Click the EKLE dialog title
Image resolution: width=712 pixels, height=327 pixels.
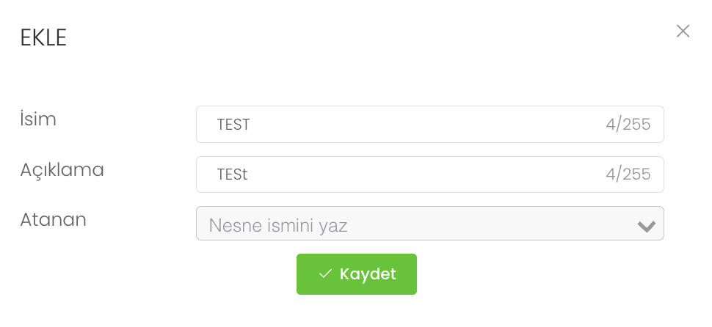tap(43, 38)
